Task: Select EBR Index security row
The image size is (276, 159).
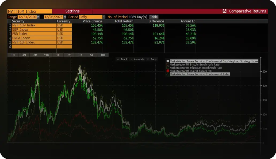Action: pos(34,34)
